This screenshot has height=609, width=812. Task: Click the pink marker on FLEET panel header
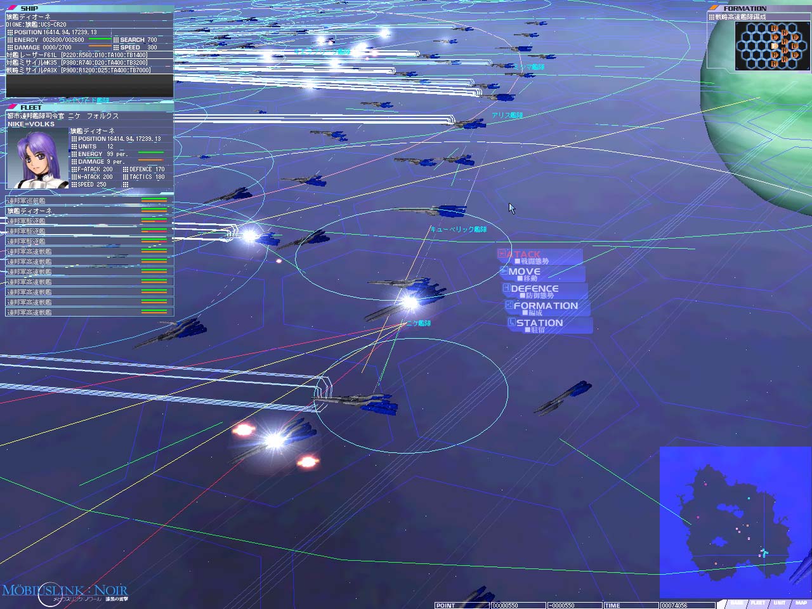click(x=13, y=107)
